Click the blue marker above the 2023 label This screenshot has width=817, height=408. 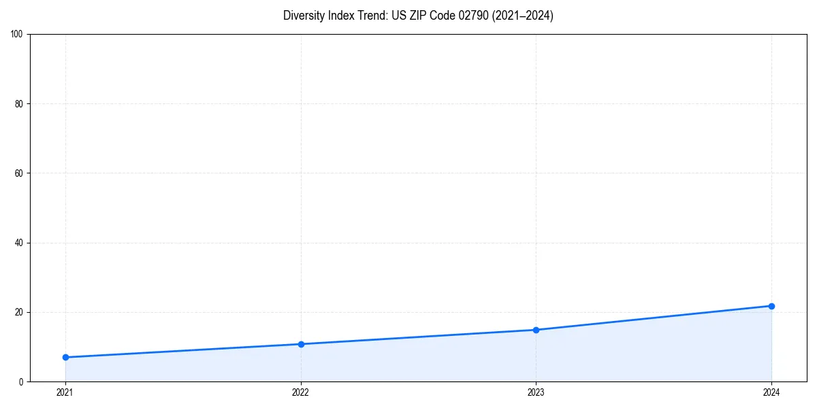(536, 329)
